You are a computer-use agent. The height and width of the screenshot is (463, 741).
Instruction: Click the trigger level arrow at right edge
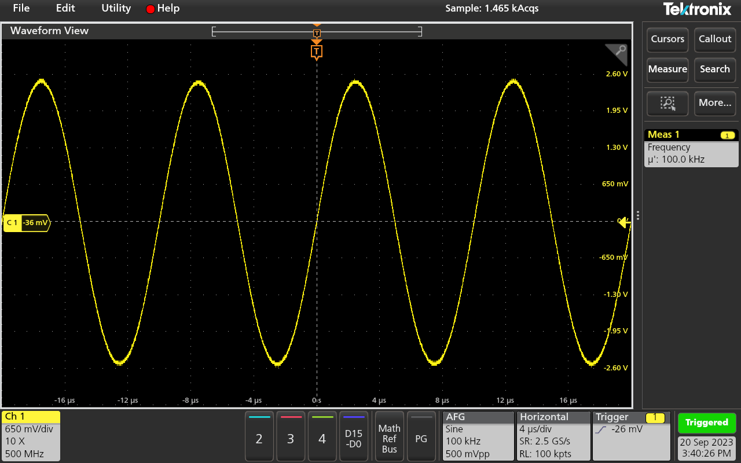pos(623,222)
